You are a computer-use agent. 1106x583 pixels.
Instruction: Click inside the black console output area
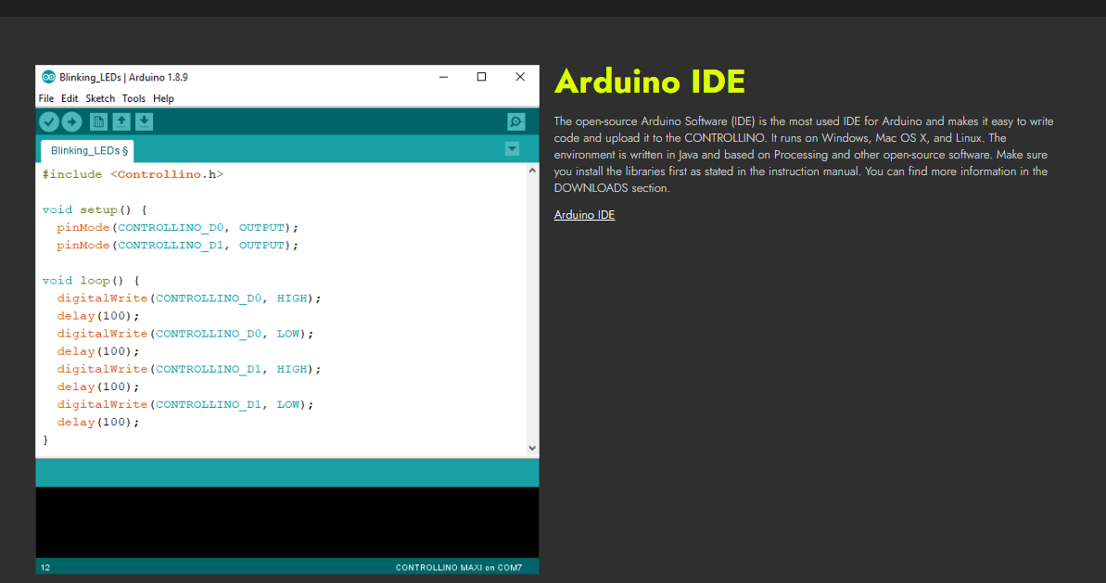pyautogui.click(x=286, y=522)
